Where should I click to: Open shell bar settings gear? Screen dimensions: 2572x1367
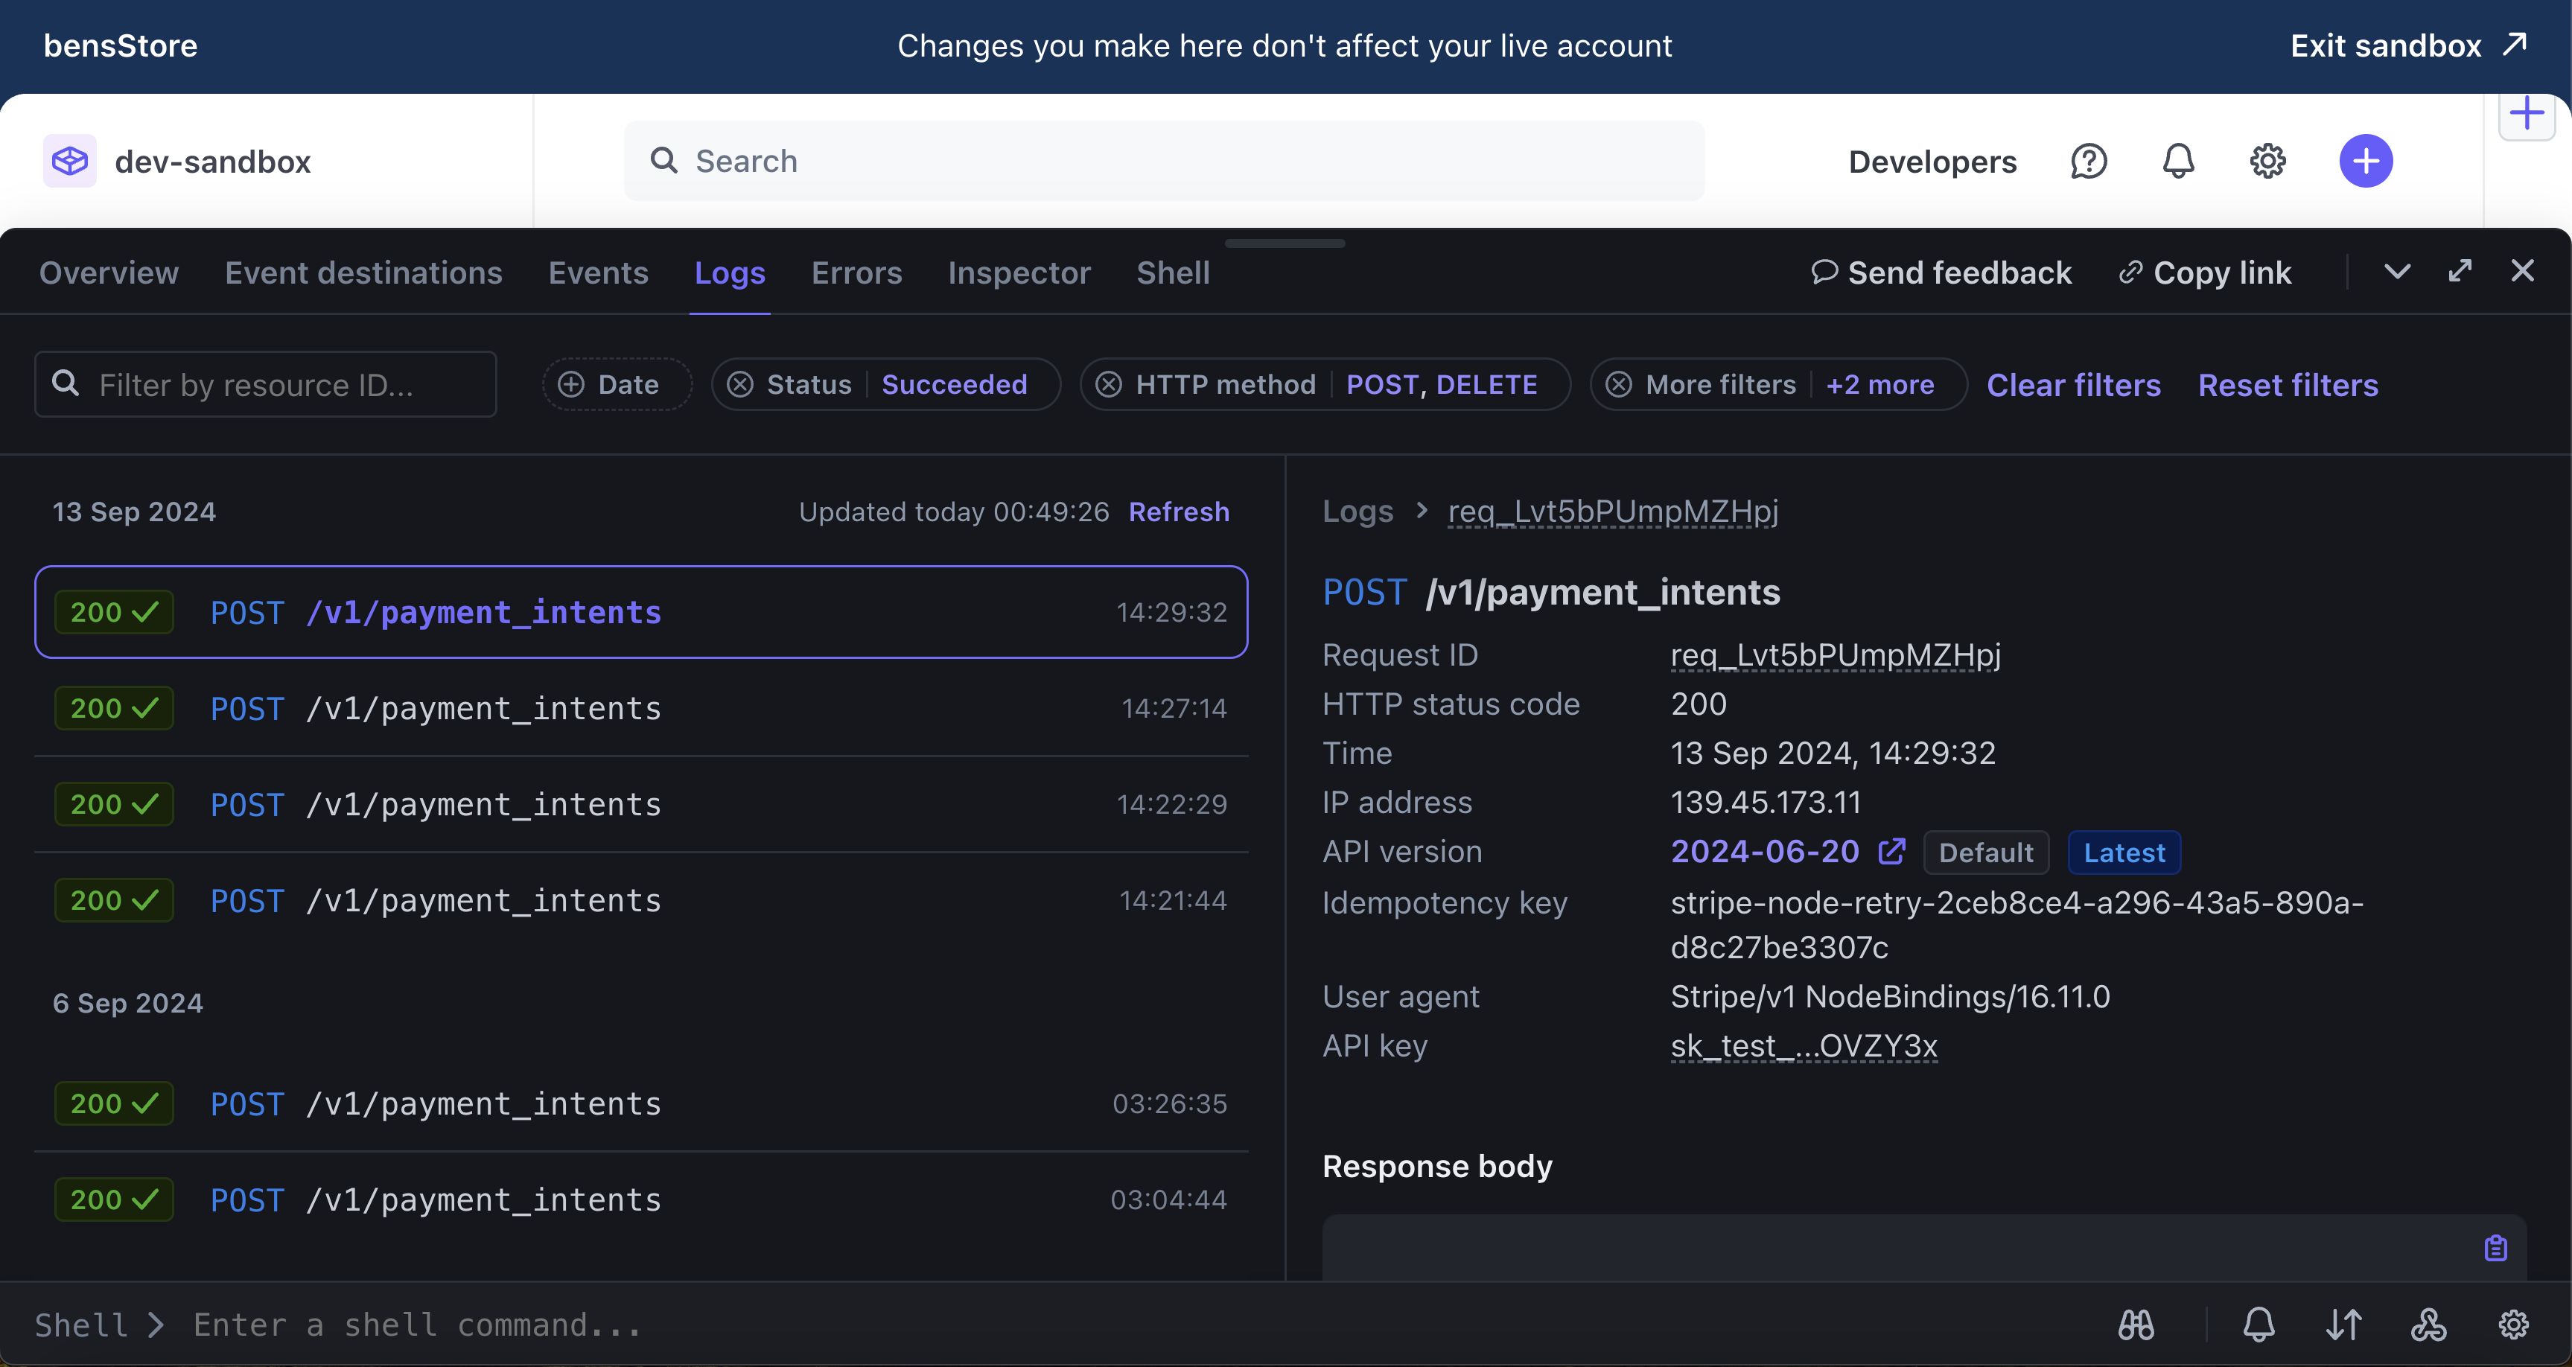point(2513,1325)
